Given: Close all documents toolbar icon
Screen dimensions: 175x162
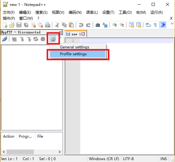Looking at the screenshot, I should click(x=40, y=25).
